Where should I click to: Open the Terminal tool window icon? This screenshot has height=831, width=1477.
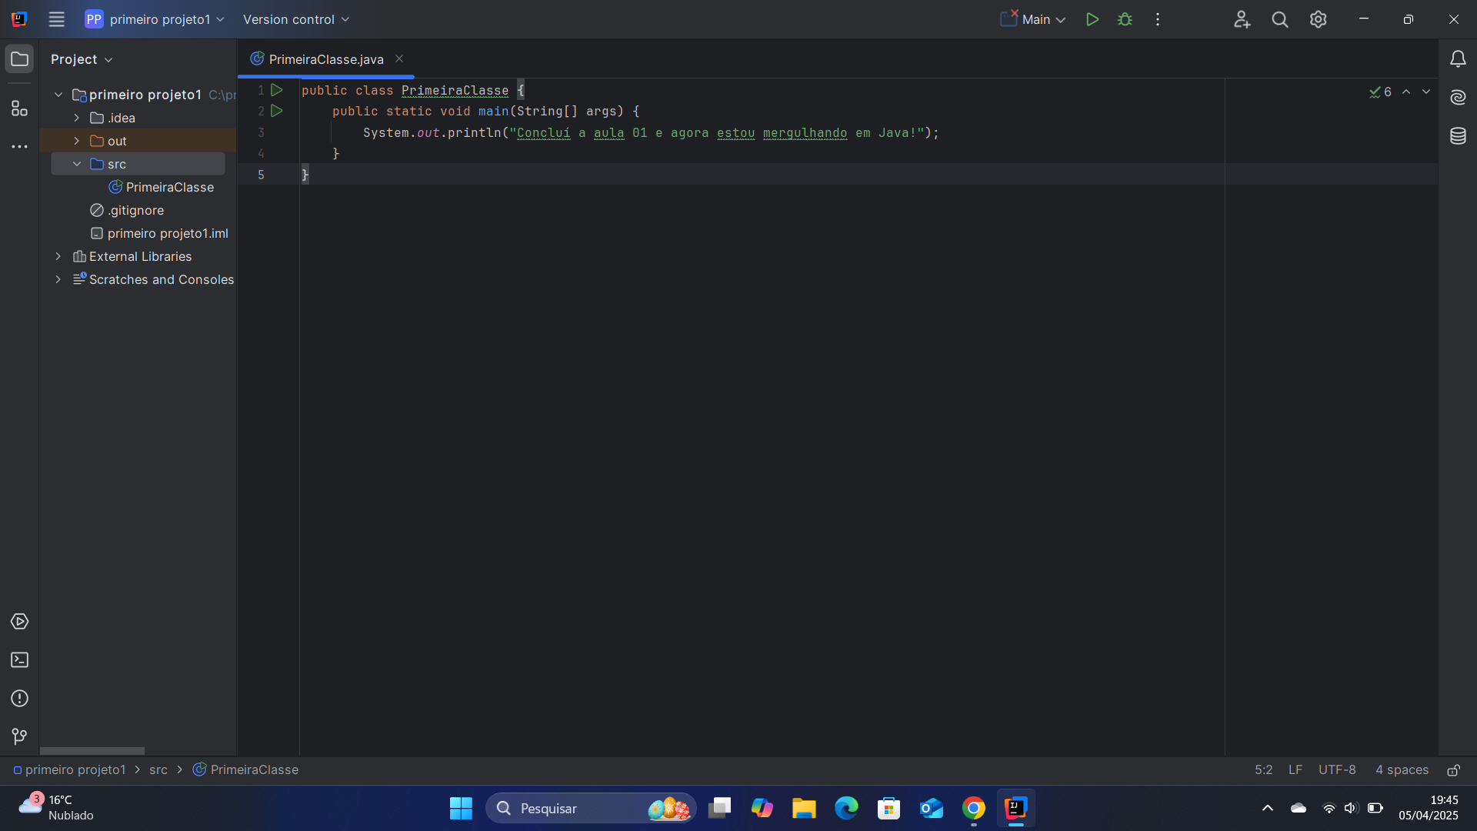[19, 660]
